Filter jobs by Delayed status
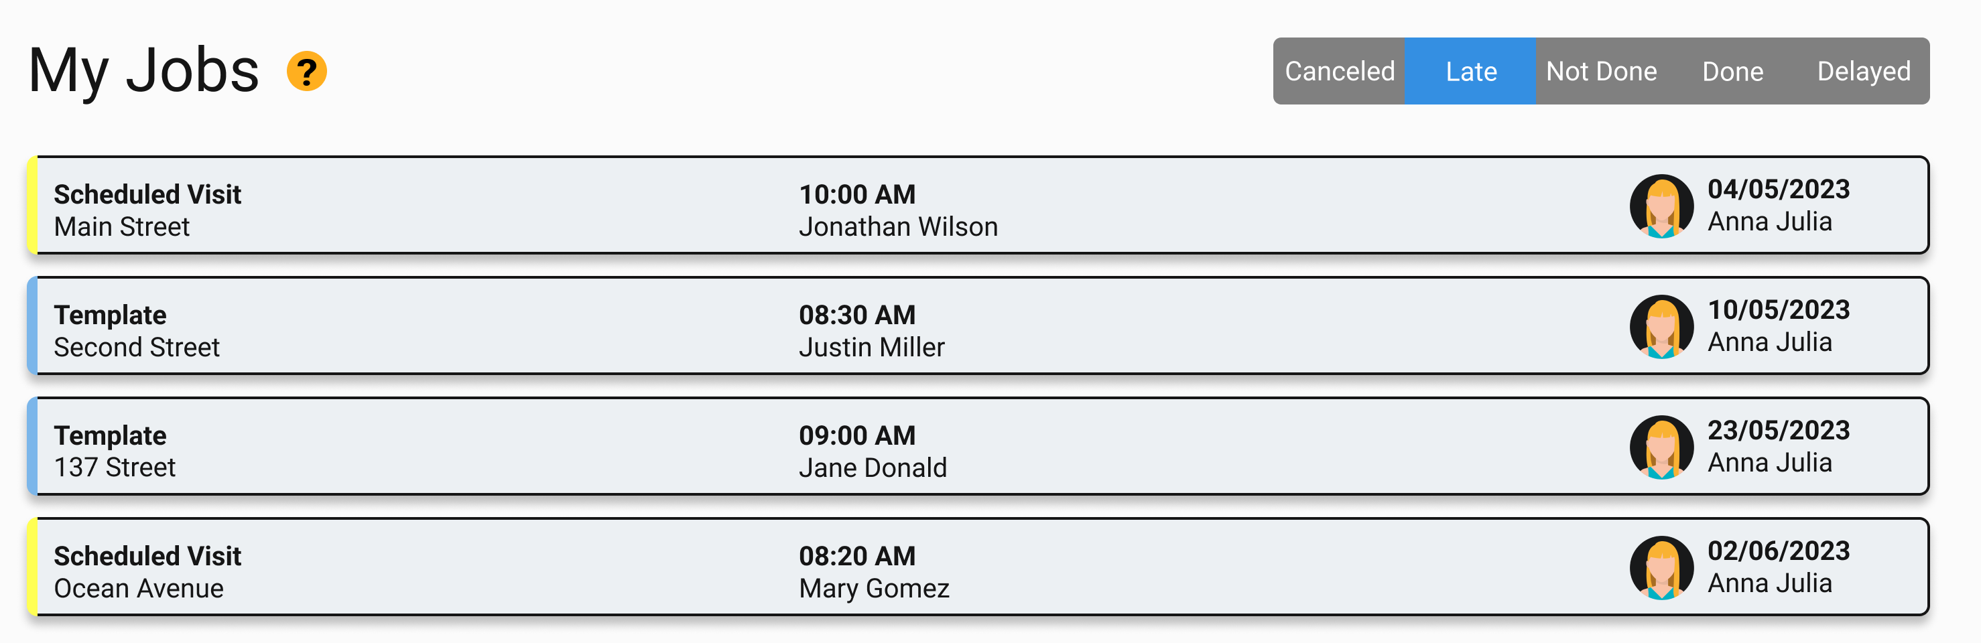Screen dimensions: 1981x643 pos(1863,72)
